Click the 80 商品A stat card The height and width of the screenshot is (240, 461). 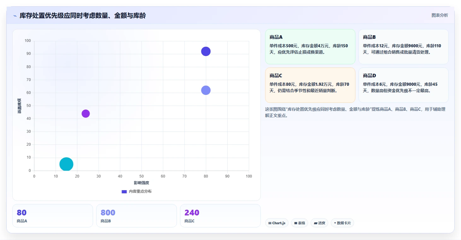click(x=53, y=216)
